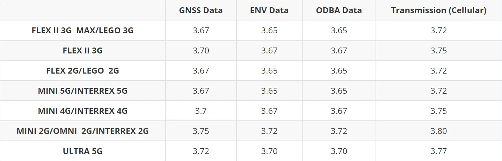Screen dimensions: 502x161
Task: Click the MINI 2G/OMNI 2G/INTERREX 2G row label
Action: (x=83, y=131)
